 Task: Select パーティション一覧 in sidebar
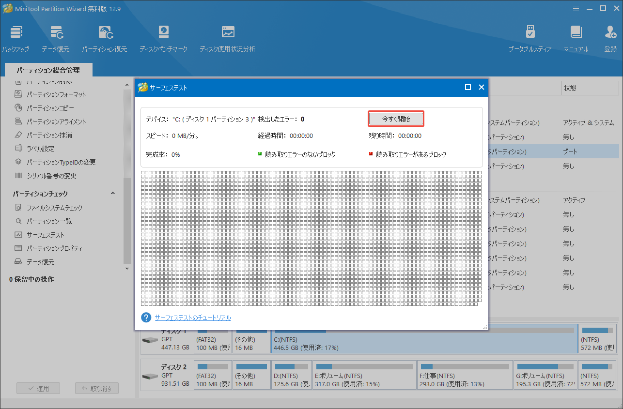(43, 221)
